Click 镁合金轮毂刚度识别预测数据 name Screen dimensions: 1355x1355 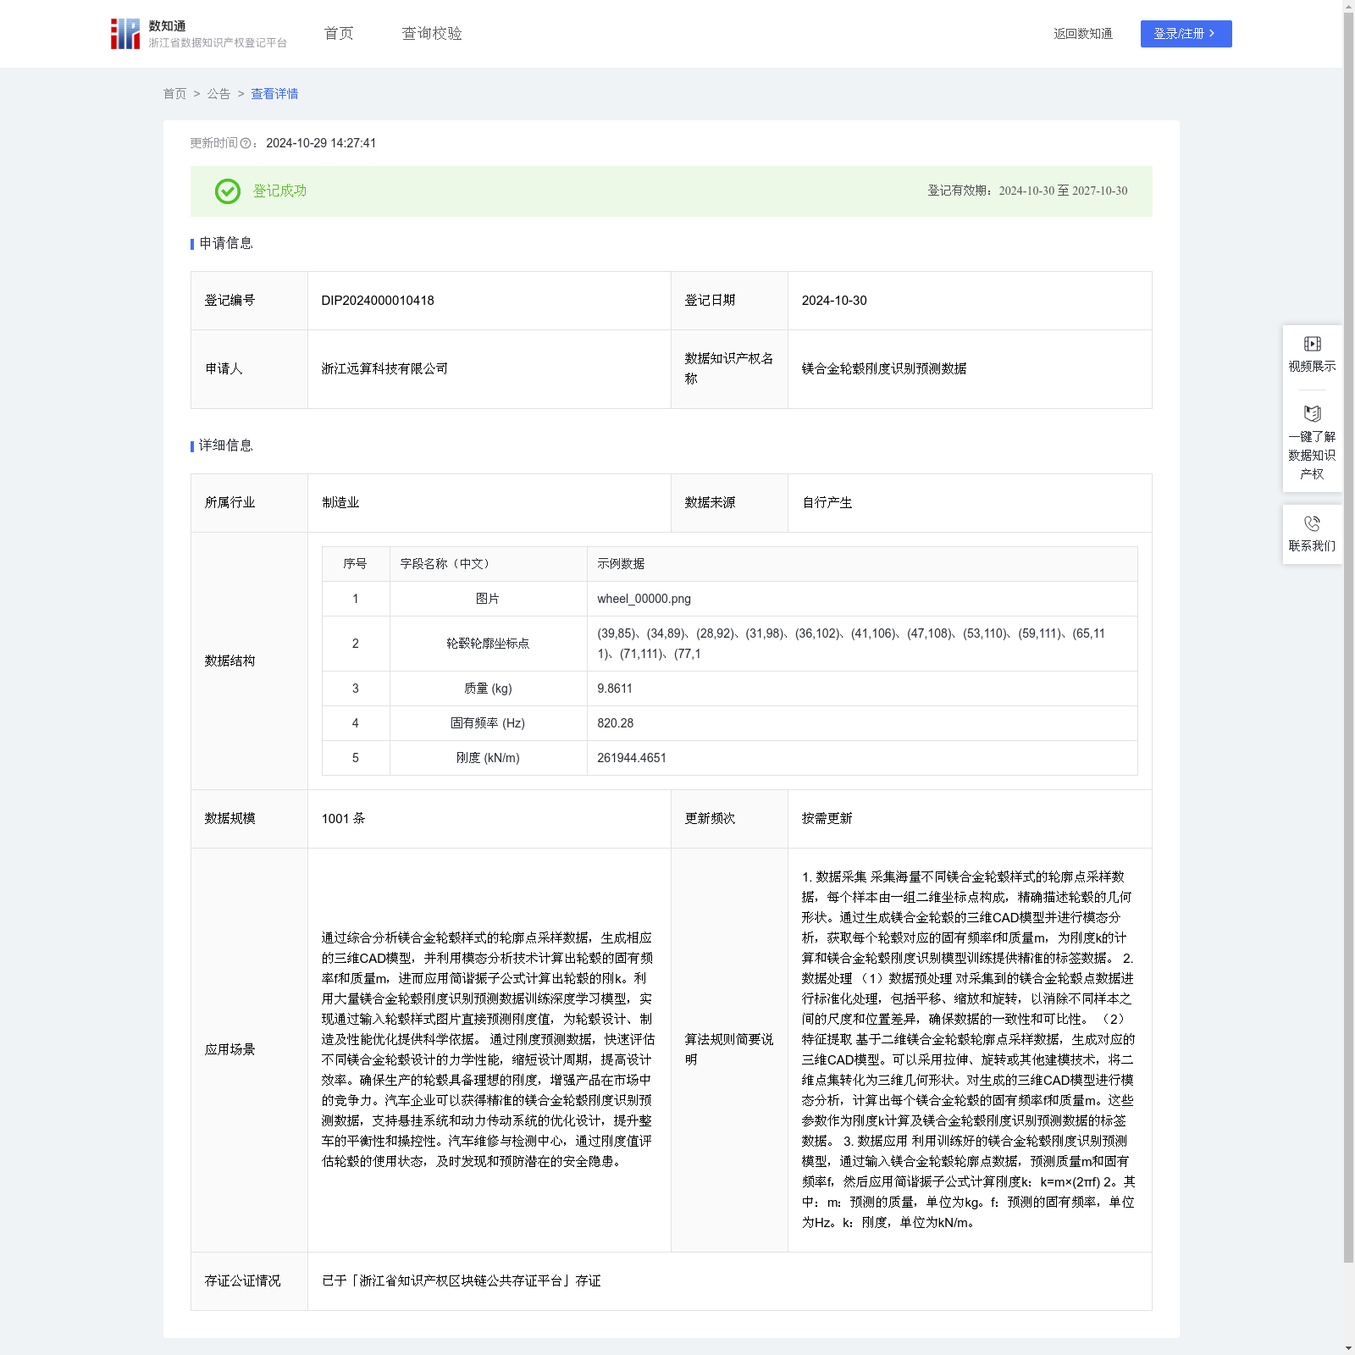[x=884, y=369]
